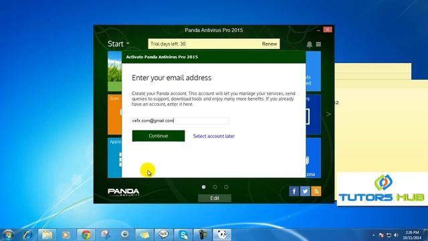Click Renew in the trial bar
The image size is (428, 241).
pos(269,44)
